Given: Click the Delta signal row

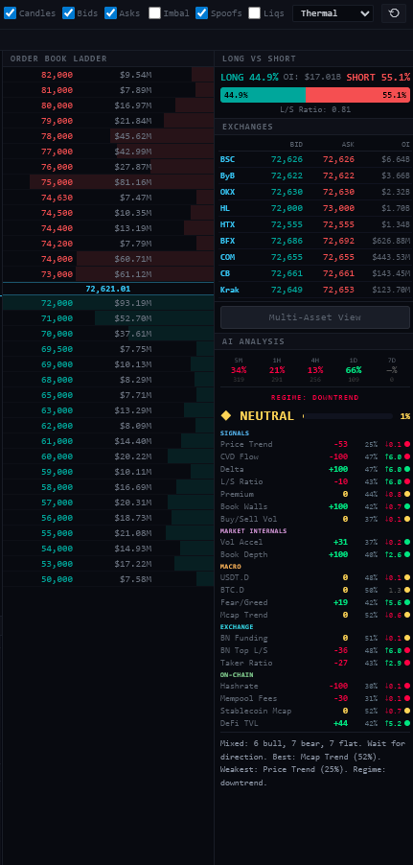Looking at the screenshot, I should tap(315, 469).
